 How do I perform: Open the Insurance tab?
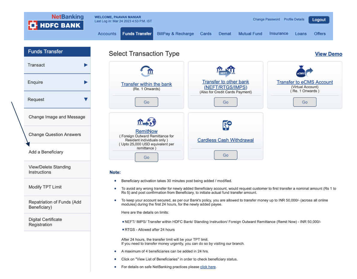coord(279,34)
